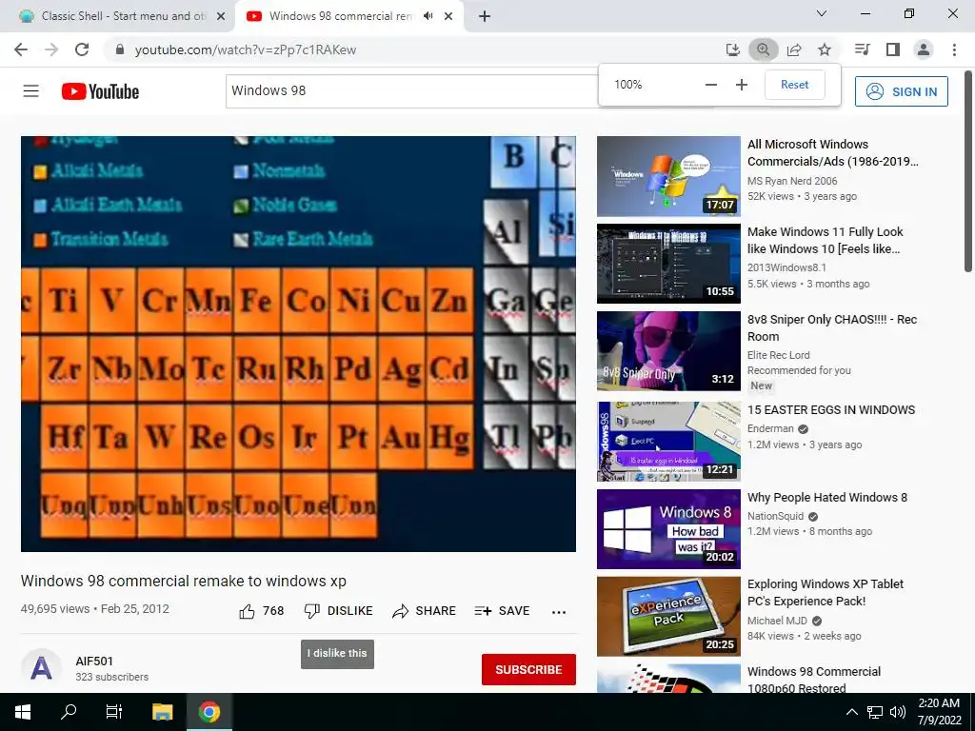Open the Chrome profile avatar
Image resolution: width=975 pixels, height=731 pixels.
click(924, 49)
